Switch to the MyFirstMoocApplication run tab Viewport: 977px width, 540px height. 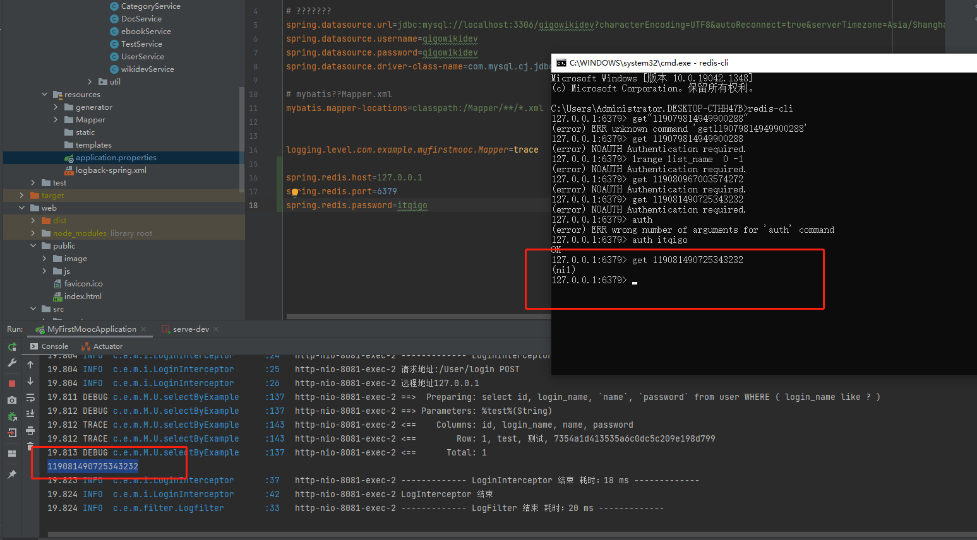[x=92, y=329]
